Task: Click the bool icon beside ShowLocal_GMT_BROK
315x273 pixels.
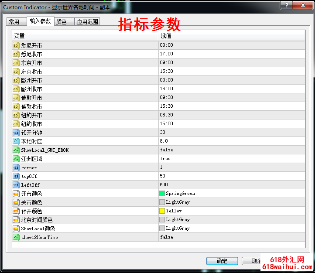Action: pyautogui.click(x=16, y=150)
